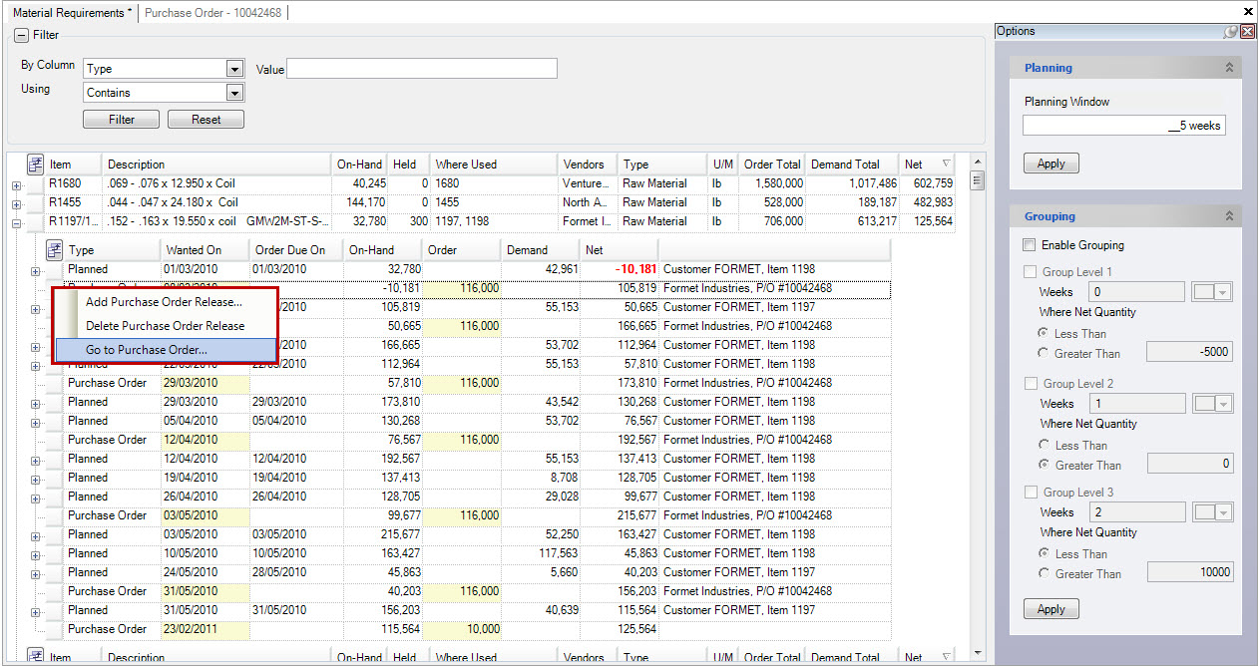Collapse the Planning section chevron
This screenshot has height=666, width=1258.
(1229, 68)
